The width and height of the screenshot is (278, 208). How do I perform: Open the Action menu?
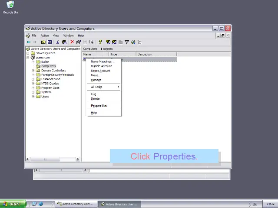44,36
